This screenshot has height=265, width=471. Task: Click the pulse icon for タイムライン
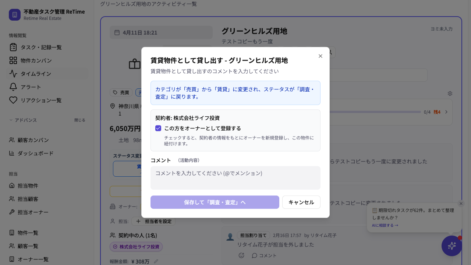coord(13,74)
